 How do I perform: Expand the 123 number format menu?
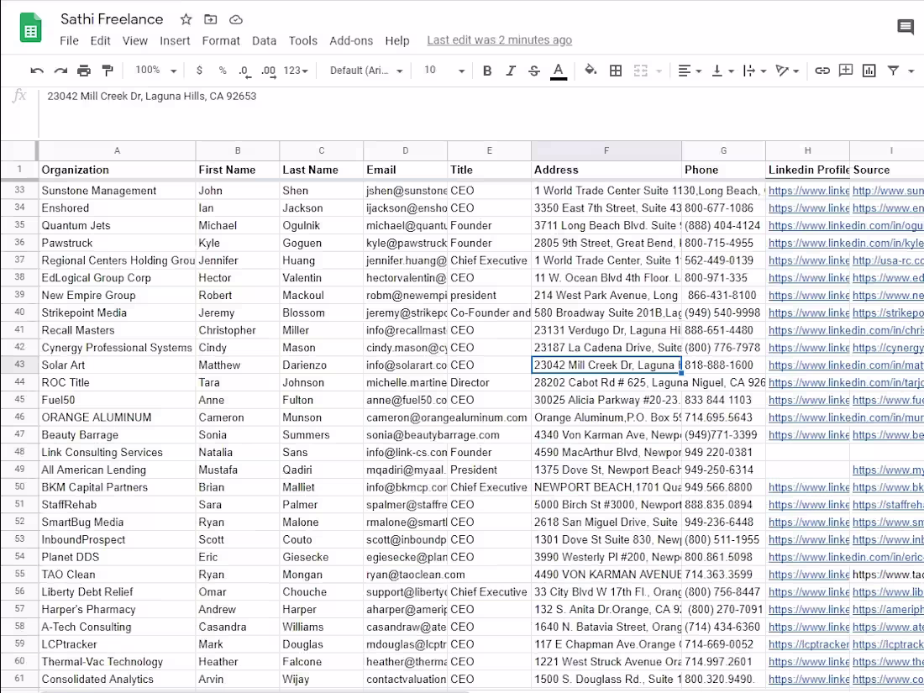coord(295,71)
